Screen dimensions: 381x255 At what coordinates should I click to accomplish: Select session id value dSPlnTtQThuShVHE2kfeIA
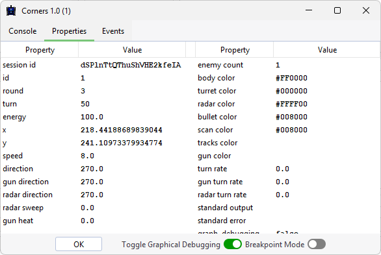[131, 65]
